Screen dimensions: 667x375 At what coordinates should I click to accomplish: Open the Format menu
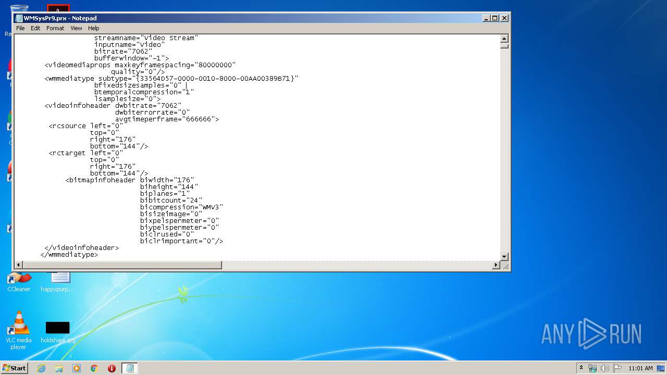pyautogui.click(x=55, y=28)
